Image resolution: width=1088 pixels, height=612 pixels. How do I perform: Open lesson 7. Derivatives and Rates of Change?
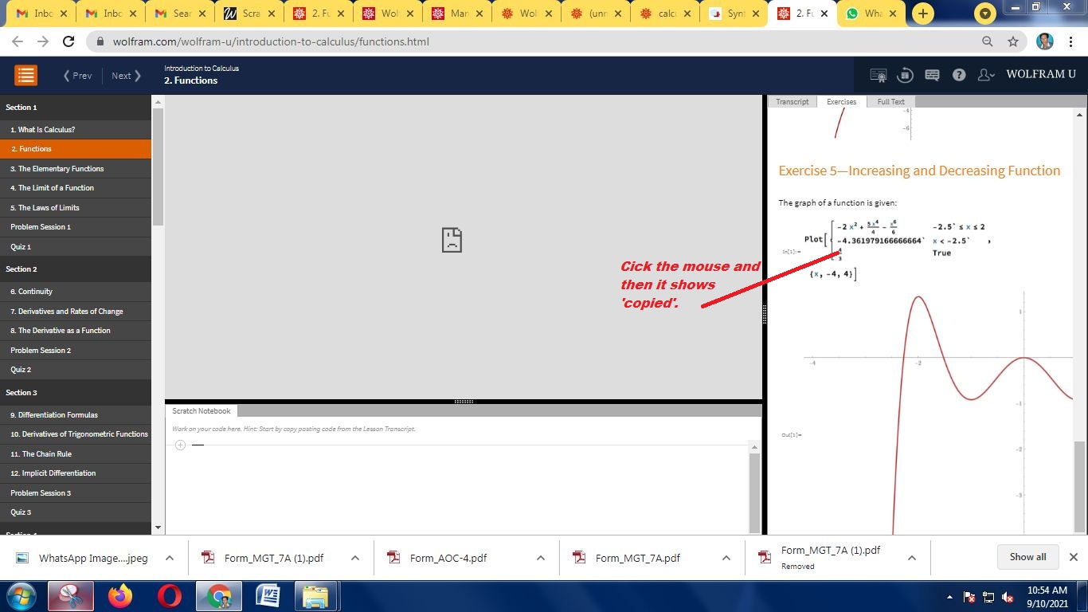click(76, 312)
